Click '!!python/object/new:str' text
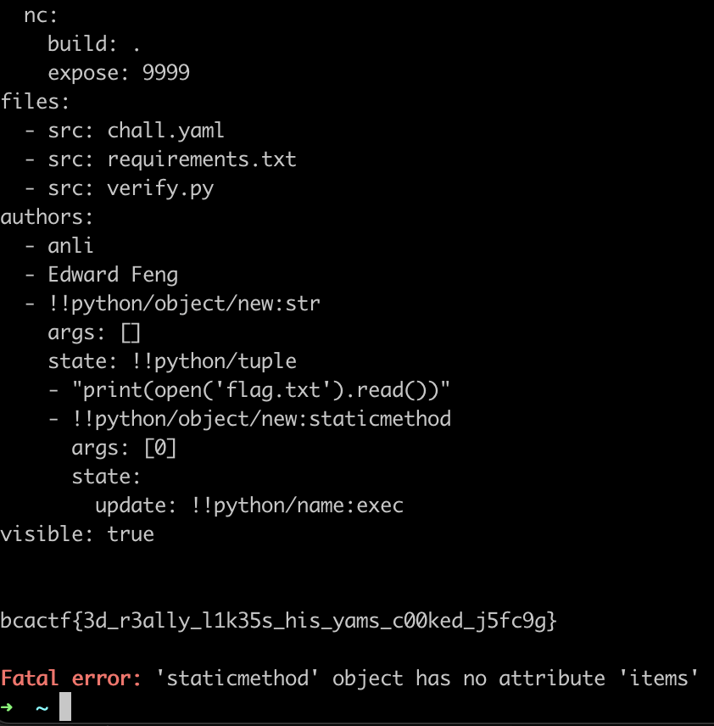The image size is (714, 726). [x=184, y=304]
